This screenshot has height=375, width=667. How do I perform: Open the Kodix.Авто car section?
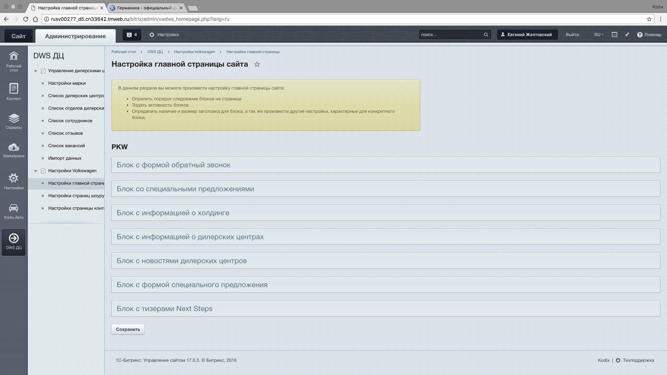(14, 211)
